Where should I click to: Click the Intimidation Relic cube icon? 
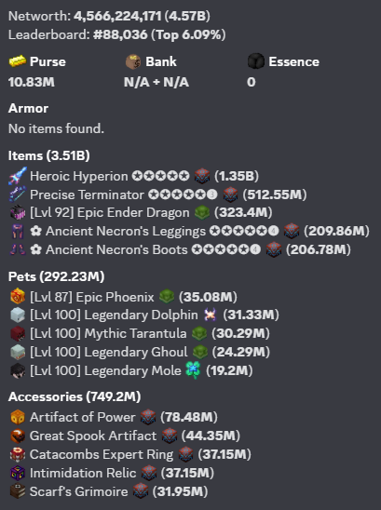18,473
